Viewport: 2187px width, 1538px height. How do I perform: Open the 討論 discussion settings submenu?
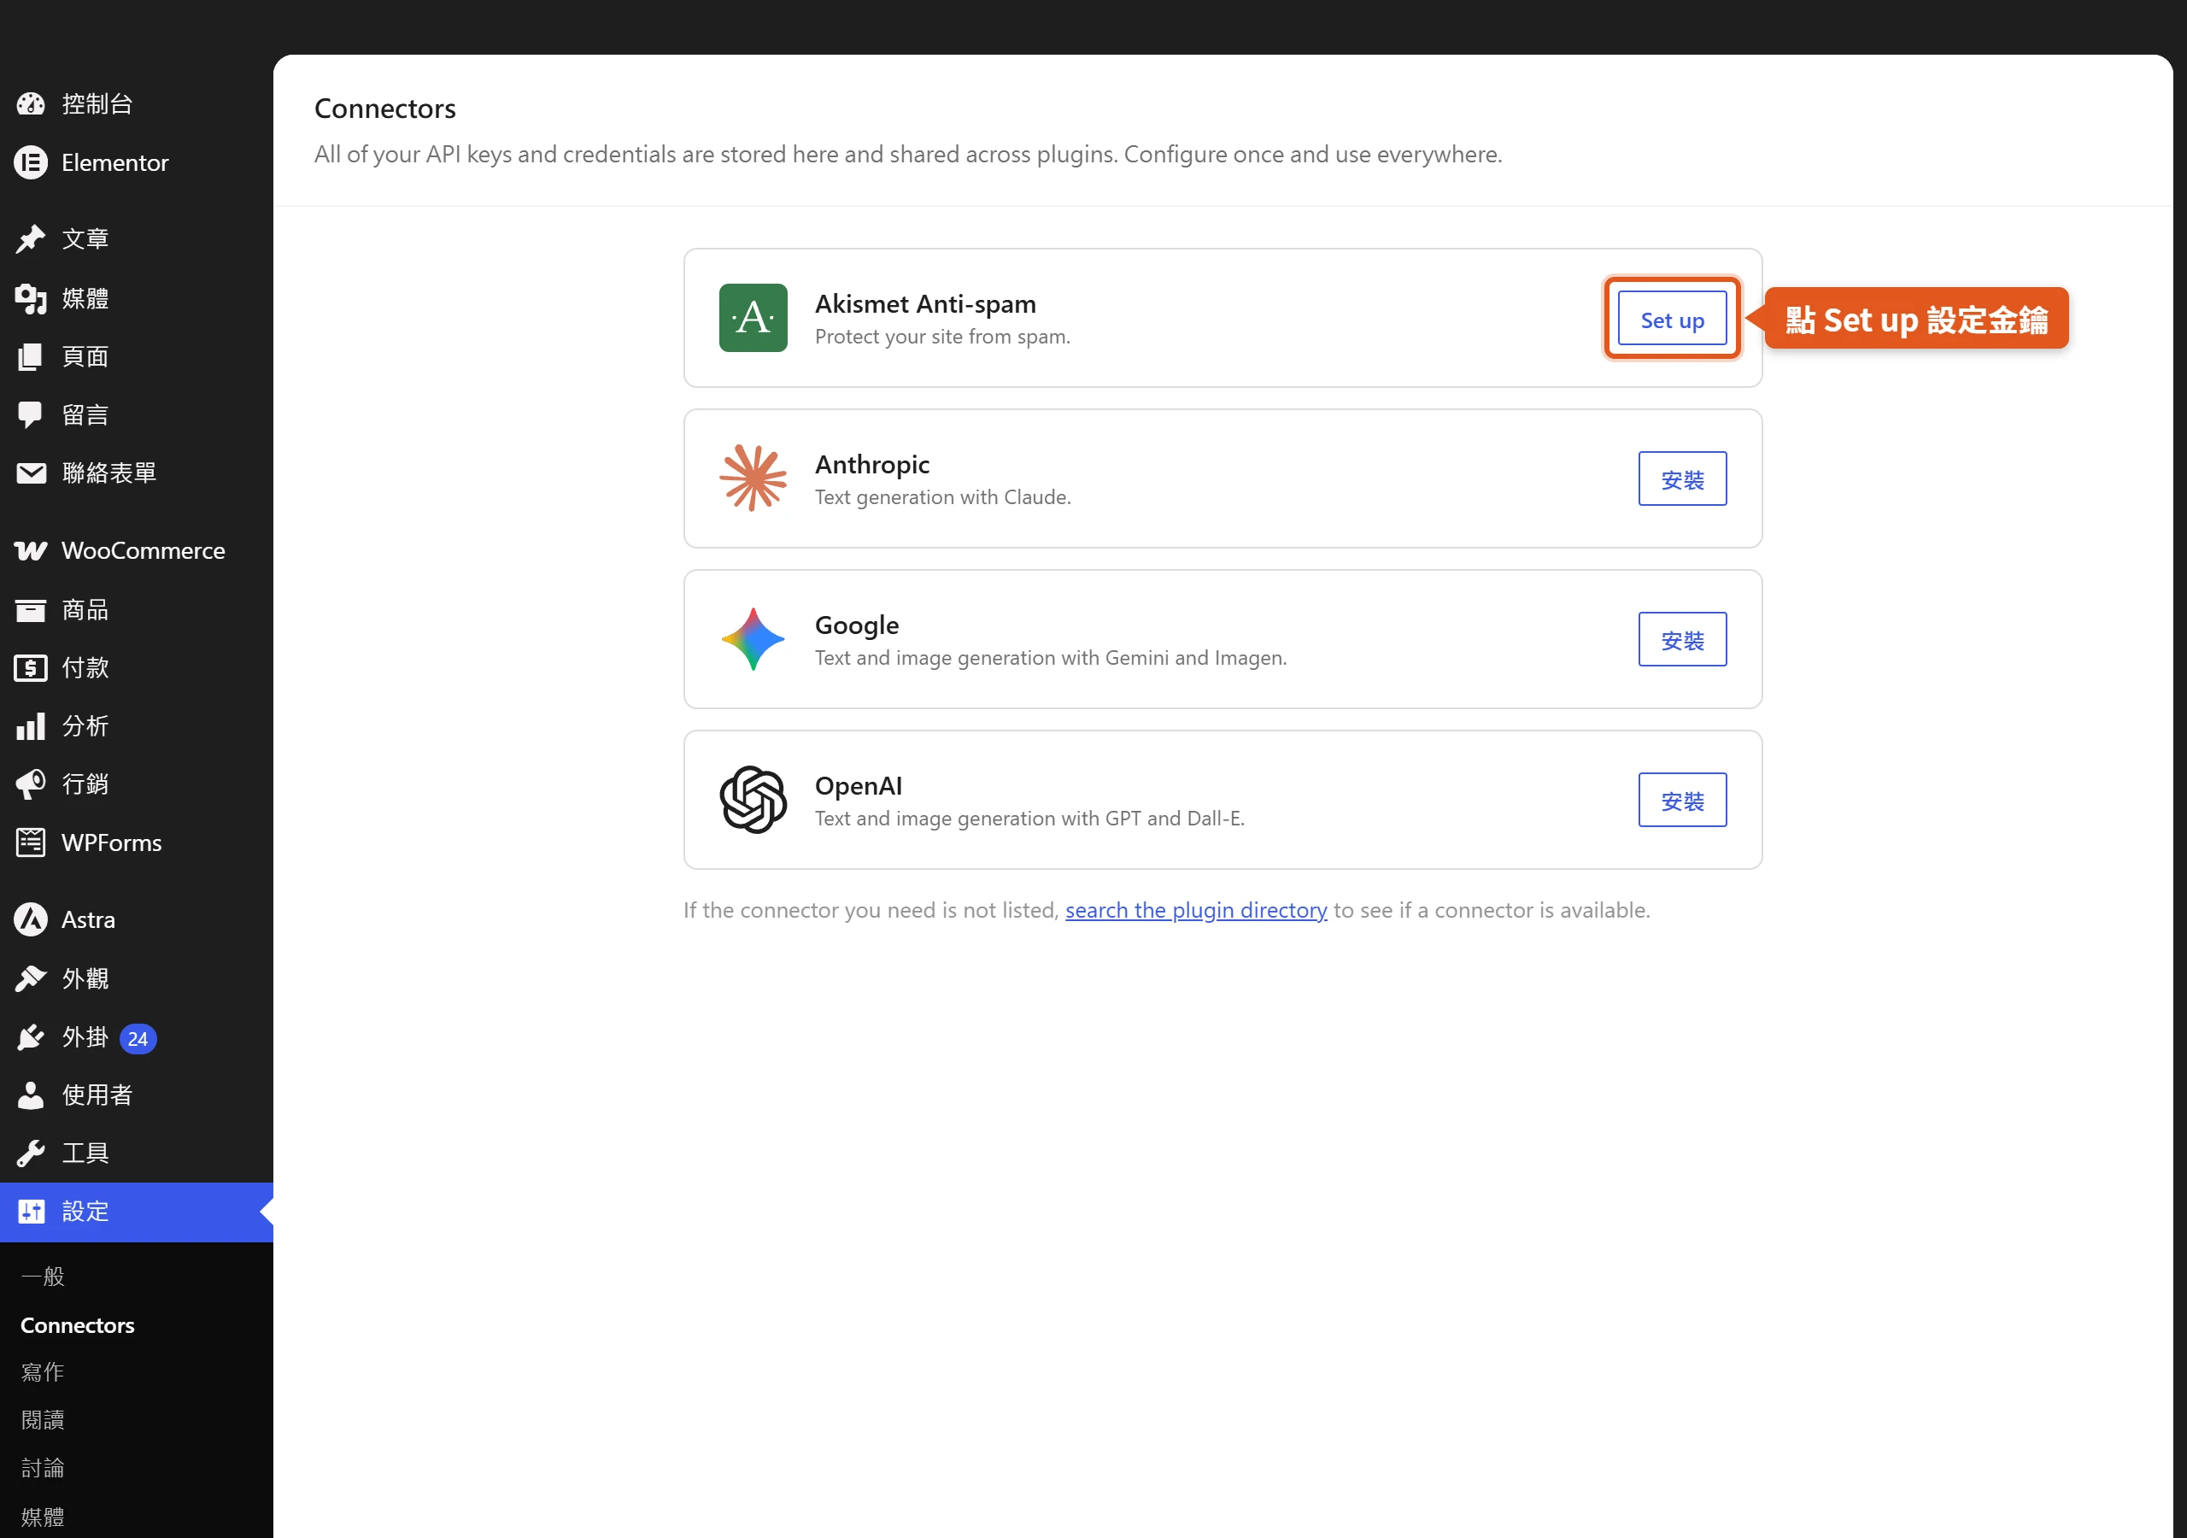(43, 1469)
